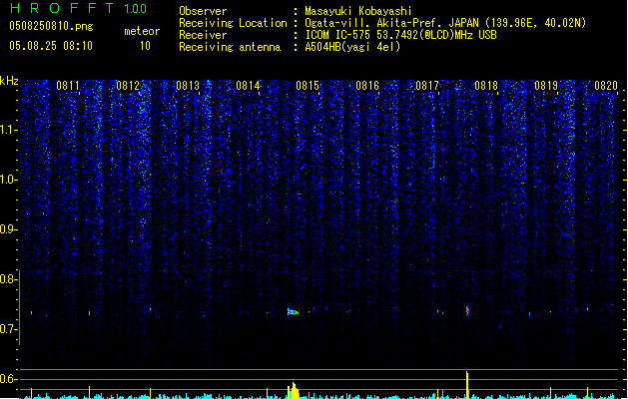Image resolution: width=628 pixels, height=399 pixels.
Task: Click the 0815 time marker
Action: coord(308,86)
